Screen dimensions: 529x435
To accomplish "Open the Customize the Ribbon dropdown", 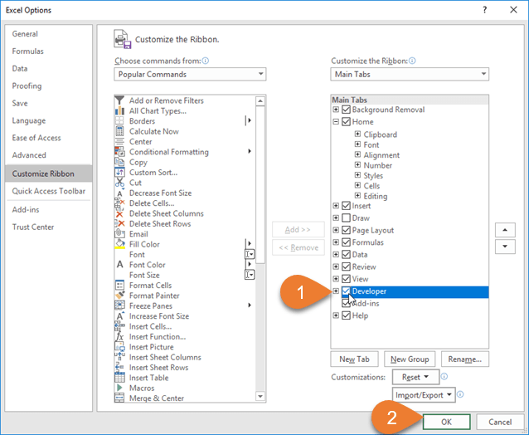I will (x=410, y=75).
